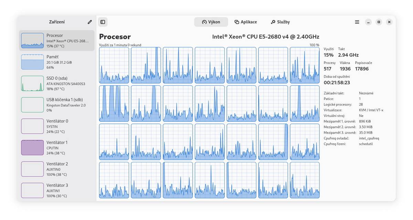This screenshot has height=220, width=413.
Task: Minimize the window
Action: tap(368, 22)
